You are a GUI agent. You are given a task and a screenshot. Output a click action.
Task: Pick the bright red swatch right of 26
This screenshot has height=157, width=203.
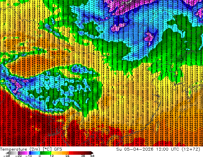click(x=70, y=153)
